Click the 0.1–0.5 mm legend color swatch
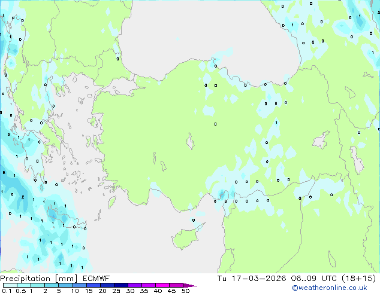Screen dimensions: 380x293 [10, 285]
